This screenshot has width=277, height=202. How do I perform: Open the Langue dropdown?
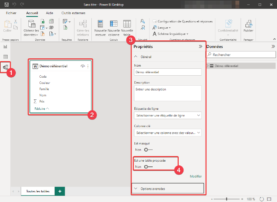tap(162, 28)
